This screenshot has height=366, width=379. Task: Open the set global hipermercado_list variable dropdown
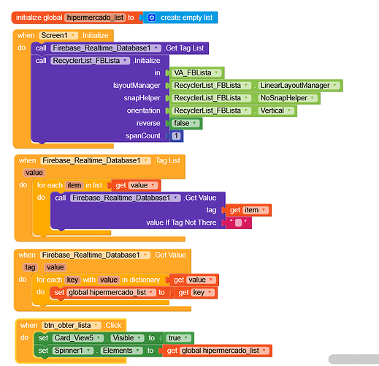[x=111, y=293]
